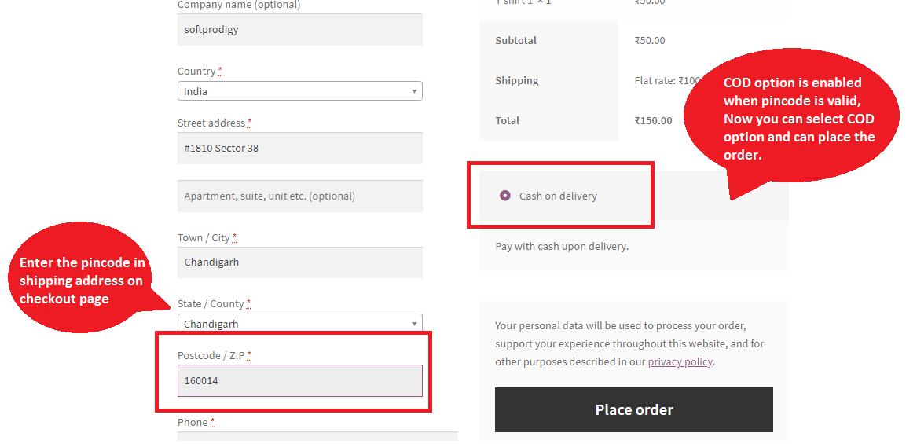917x444 pixels.
Task: Click 'Pay with cash upon delivery' description
Action: [562, 246]
